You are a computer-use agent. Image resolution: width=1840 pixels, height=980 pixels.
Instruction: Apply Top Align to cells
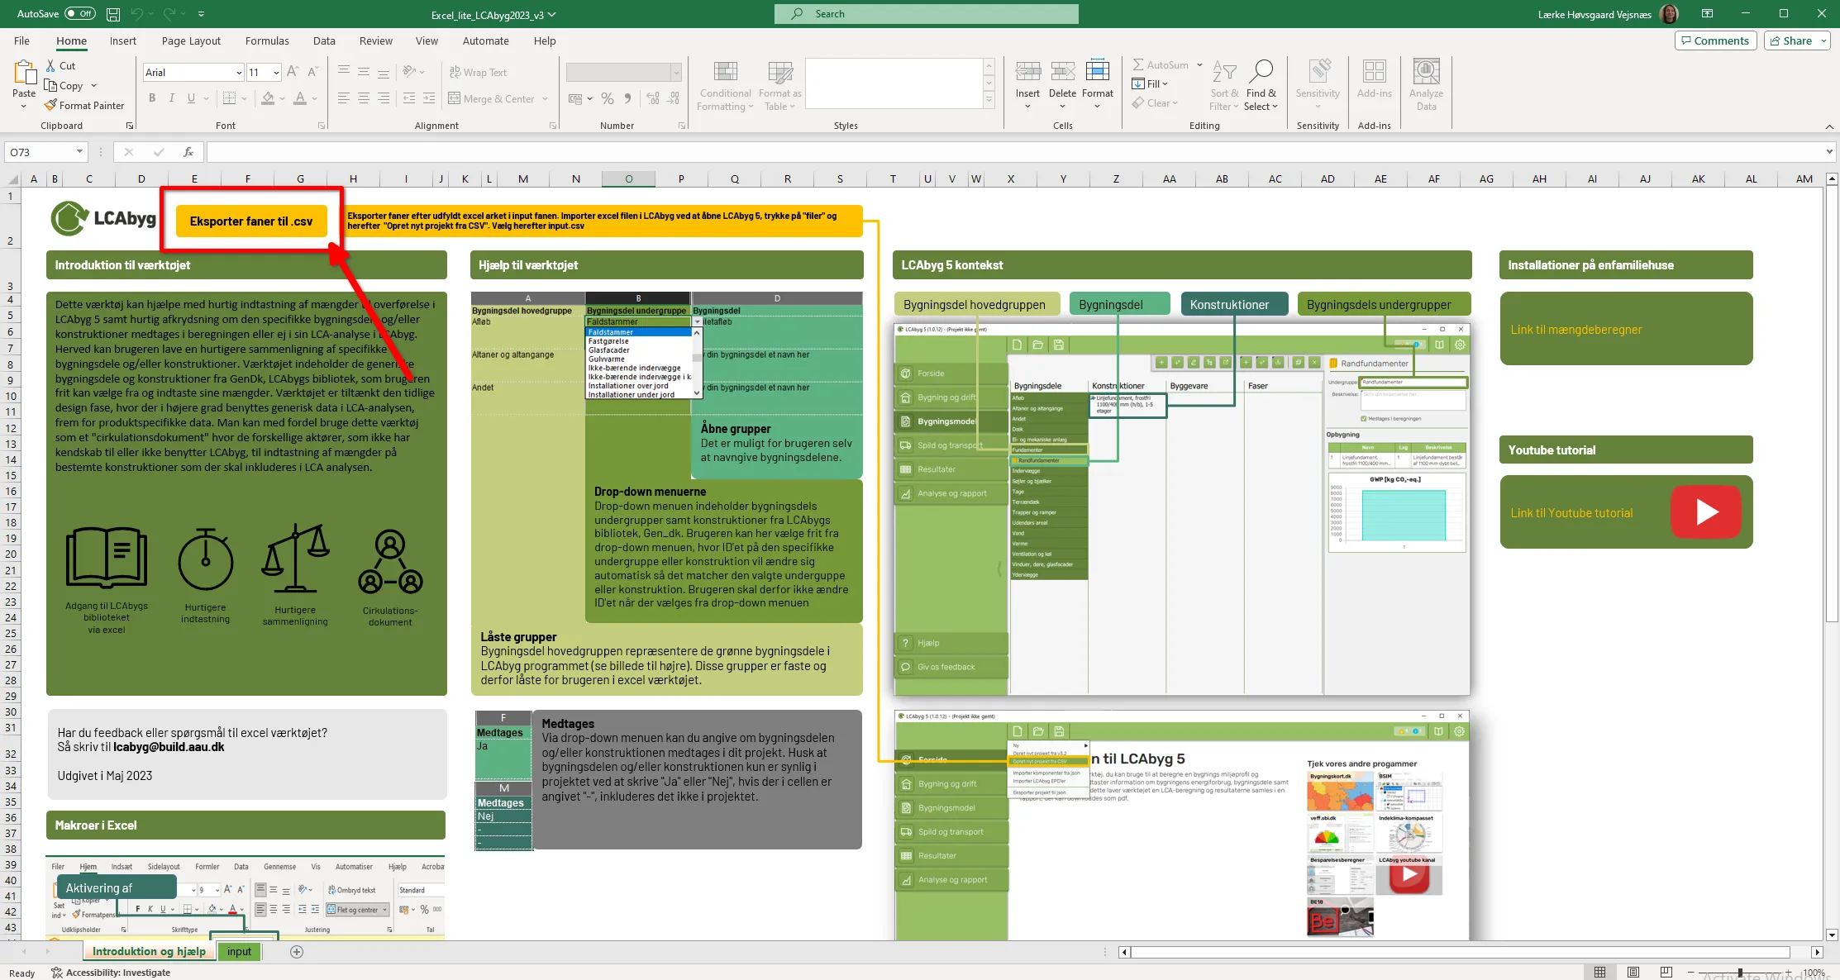[x=344, y=72]
